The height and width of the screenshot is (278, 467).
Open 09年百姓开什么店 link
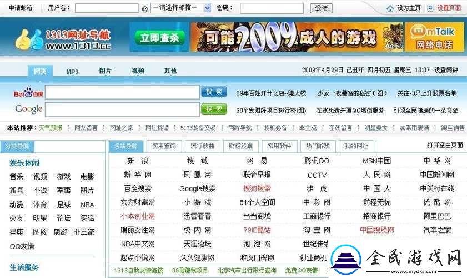tap(271, 93)
